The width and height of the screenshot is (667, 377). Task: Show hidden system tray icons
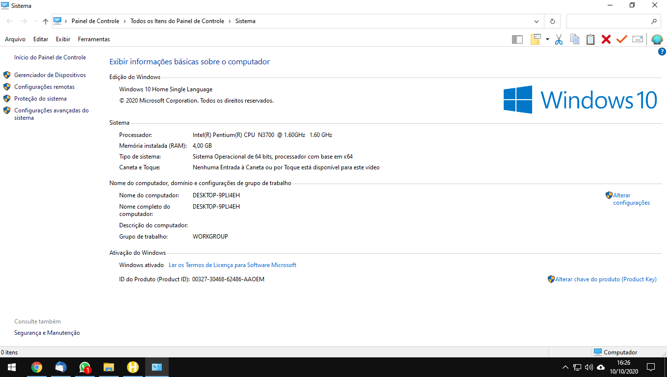pyautogui.click(x=565, y=367)
